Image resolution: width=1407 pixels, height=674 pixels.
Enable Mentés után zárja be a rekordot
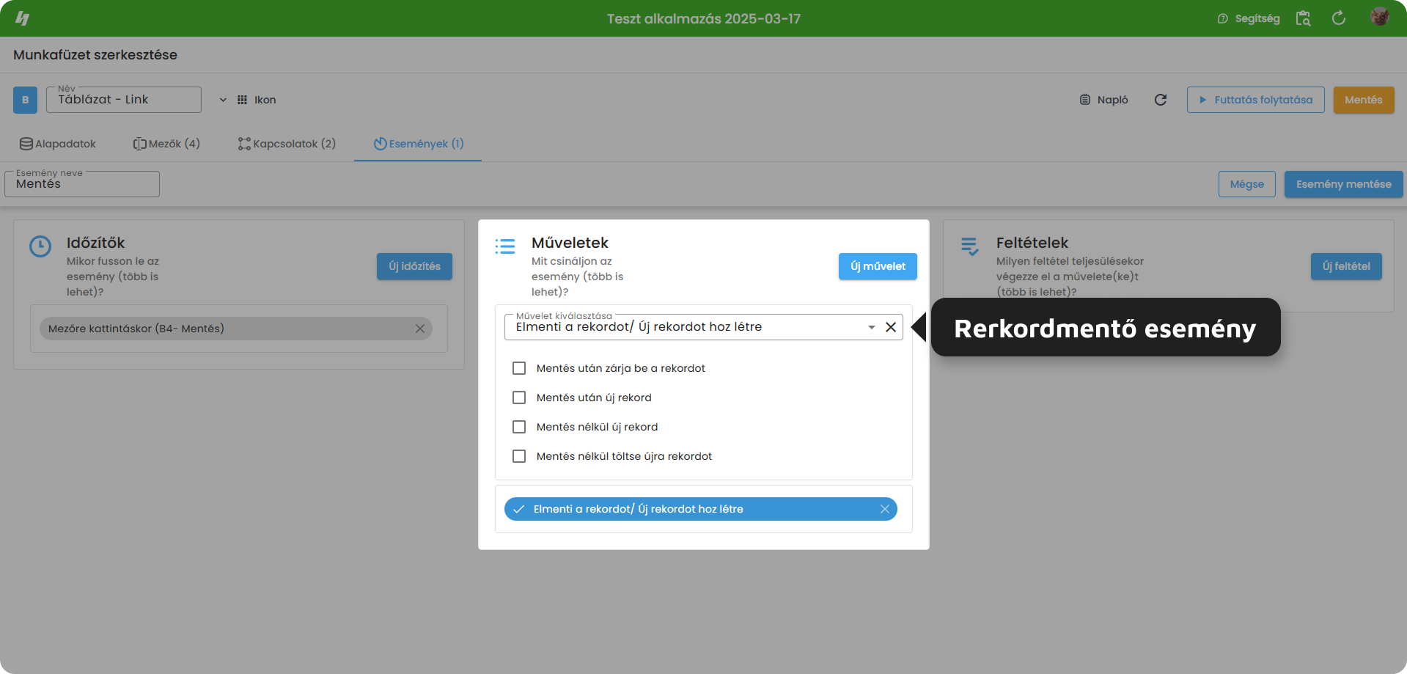[x=519, y=368]
